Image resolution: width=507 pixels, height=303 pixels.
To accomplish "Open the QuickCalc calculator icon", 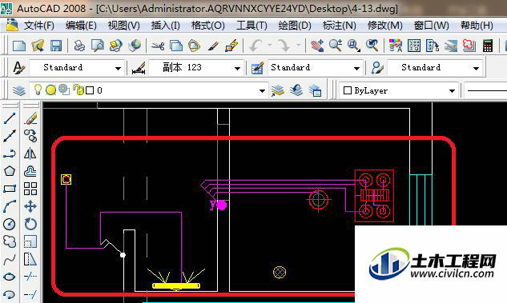I will click(x=488, y=46).
